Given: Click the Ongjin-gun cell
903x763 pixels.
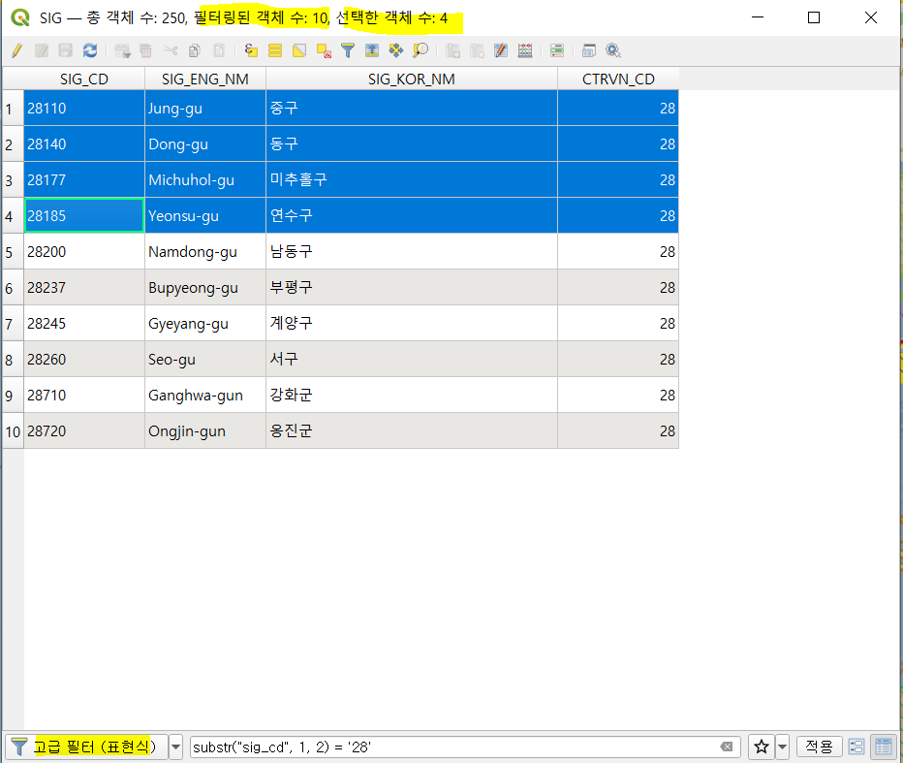Looking at the screenshot, I should click(x=205, y=431).
